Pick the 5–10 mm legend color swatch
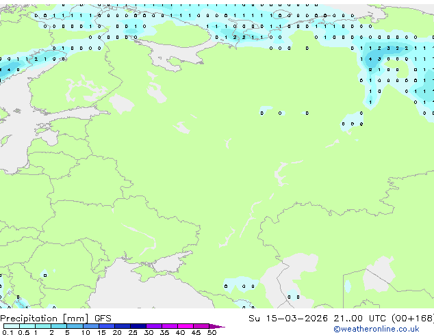The height and width of the screenshot is (335, 434). (75, 326)
